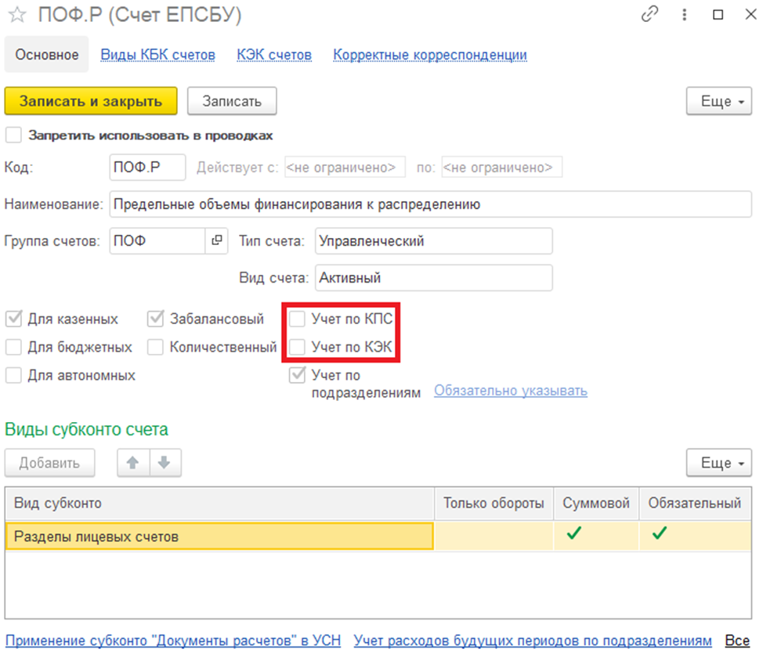Open Виды КБК счетов tab

pyautogui.click(x=157, y=55)
